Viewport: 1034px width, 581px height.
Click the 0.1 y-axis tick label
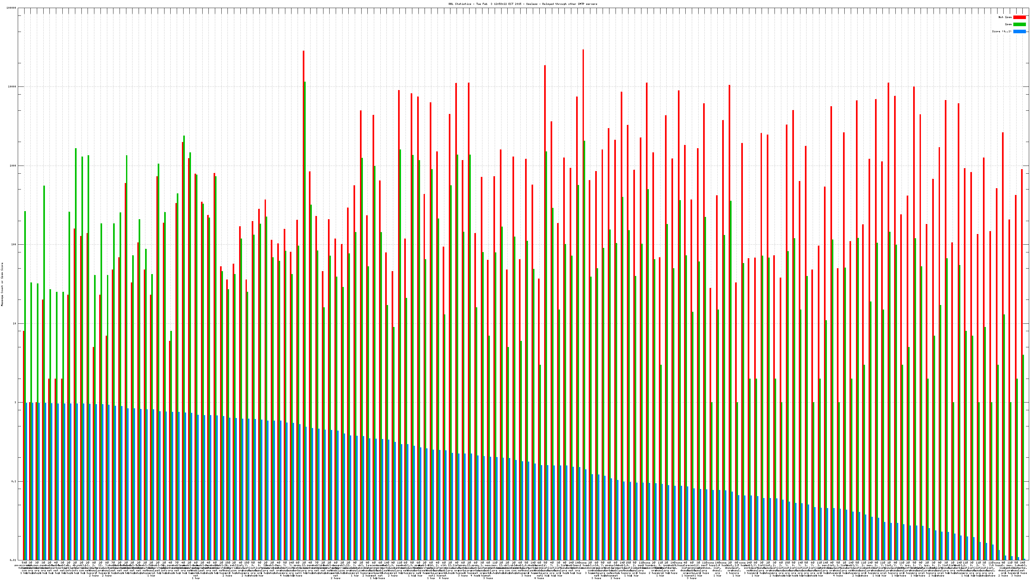click(x=14, y=481)
